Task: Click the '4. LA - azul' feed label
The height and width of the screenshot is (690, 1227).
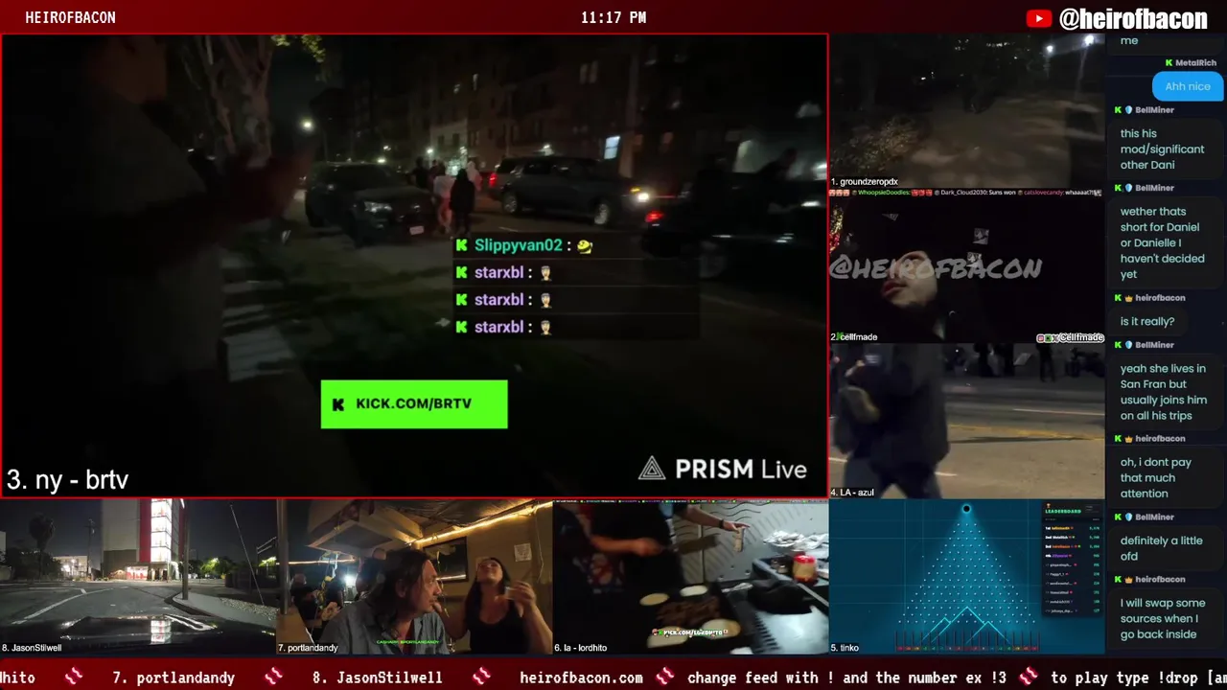Action: click(x=852, y=493)
